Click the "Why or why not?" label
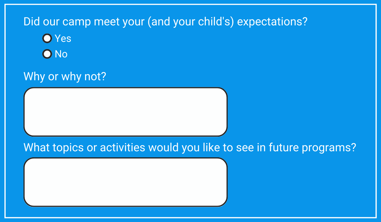Screen dimensions: 381x222 64,76
